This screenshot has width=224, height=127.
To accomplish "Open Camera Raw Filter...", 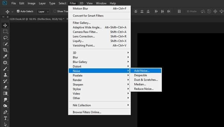I will coord(100,32).
